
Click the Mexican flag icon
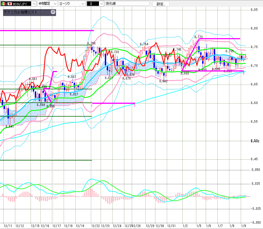tap(3, 4)
